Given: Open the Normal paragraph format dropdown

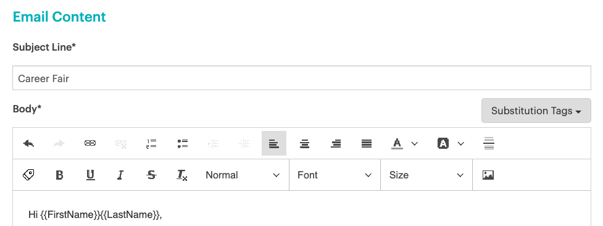Looking at the screenshot, I should click(243, 175).
